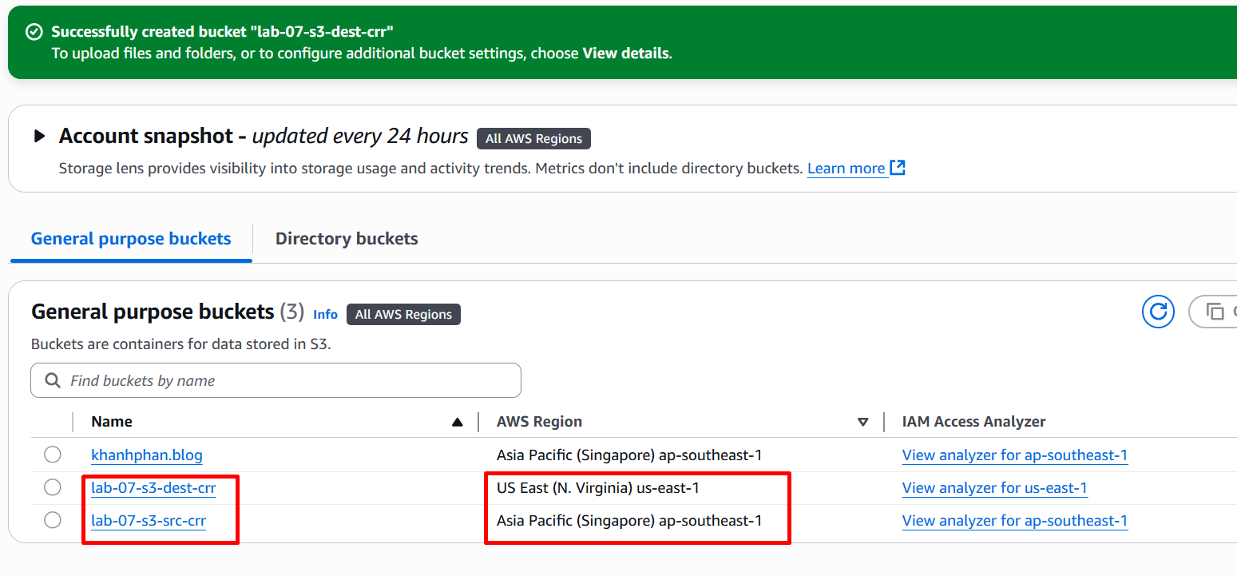
Task: Click the copy icon button beside refresh
Action: click(1213, 312)
